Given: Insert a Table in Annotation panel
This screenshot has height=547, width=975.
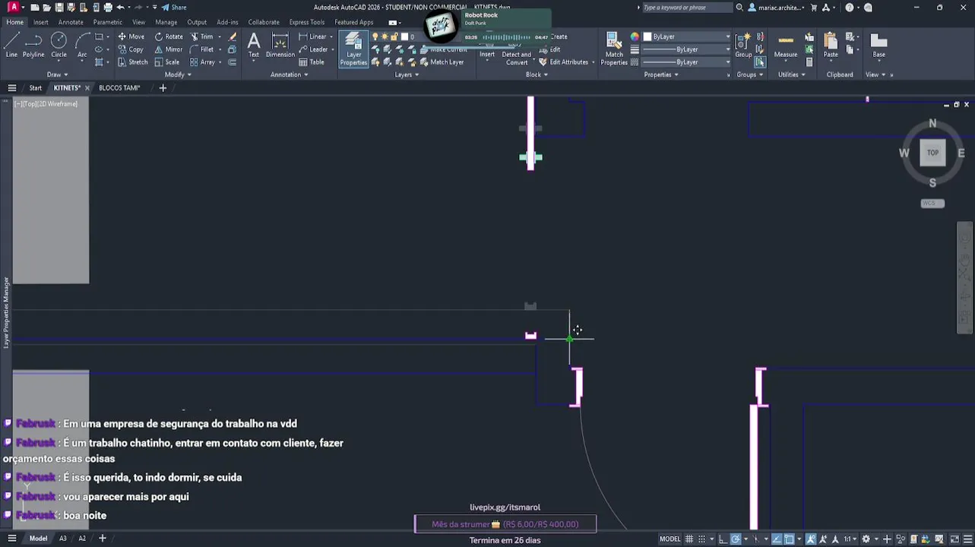Looking at the screenshot, I should (312, 62).
